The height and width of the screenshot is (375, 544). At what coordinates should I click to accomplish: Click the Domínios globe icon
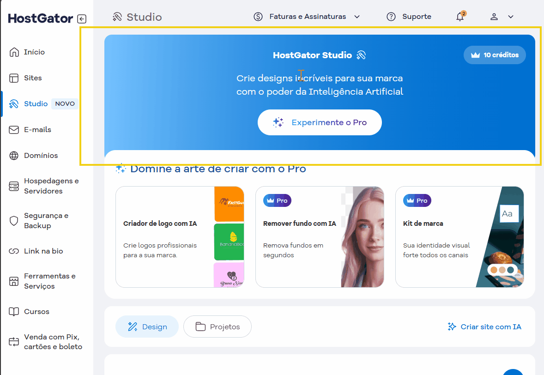14,156
